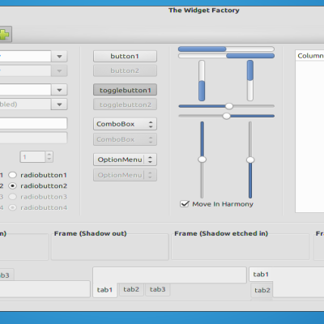Click the disabled greyed-out ComboBox
The height and width of the screenshot is (324, 324).
pyautogui.click(x=125, y=139)
